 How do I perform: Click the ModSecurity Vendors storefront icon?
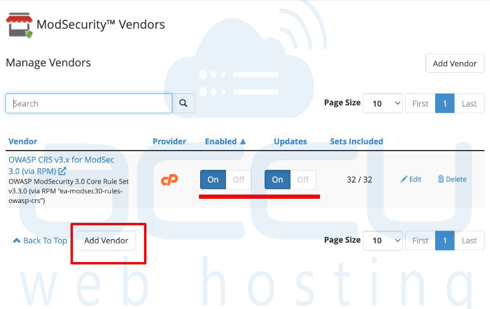[x=19, y=25]
